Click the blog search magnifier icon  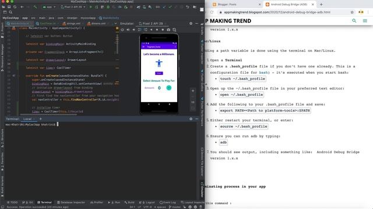354,21
